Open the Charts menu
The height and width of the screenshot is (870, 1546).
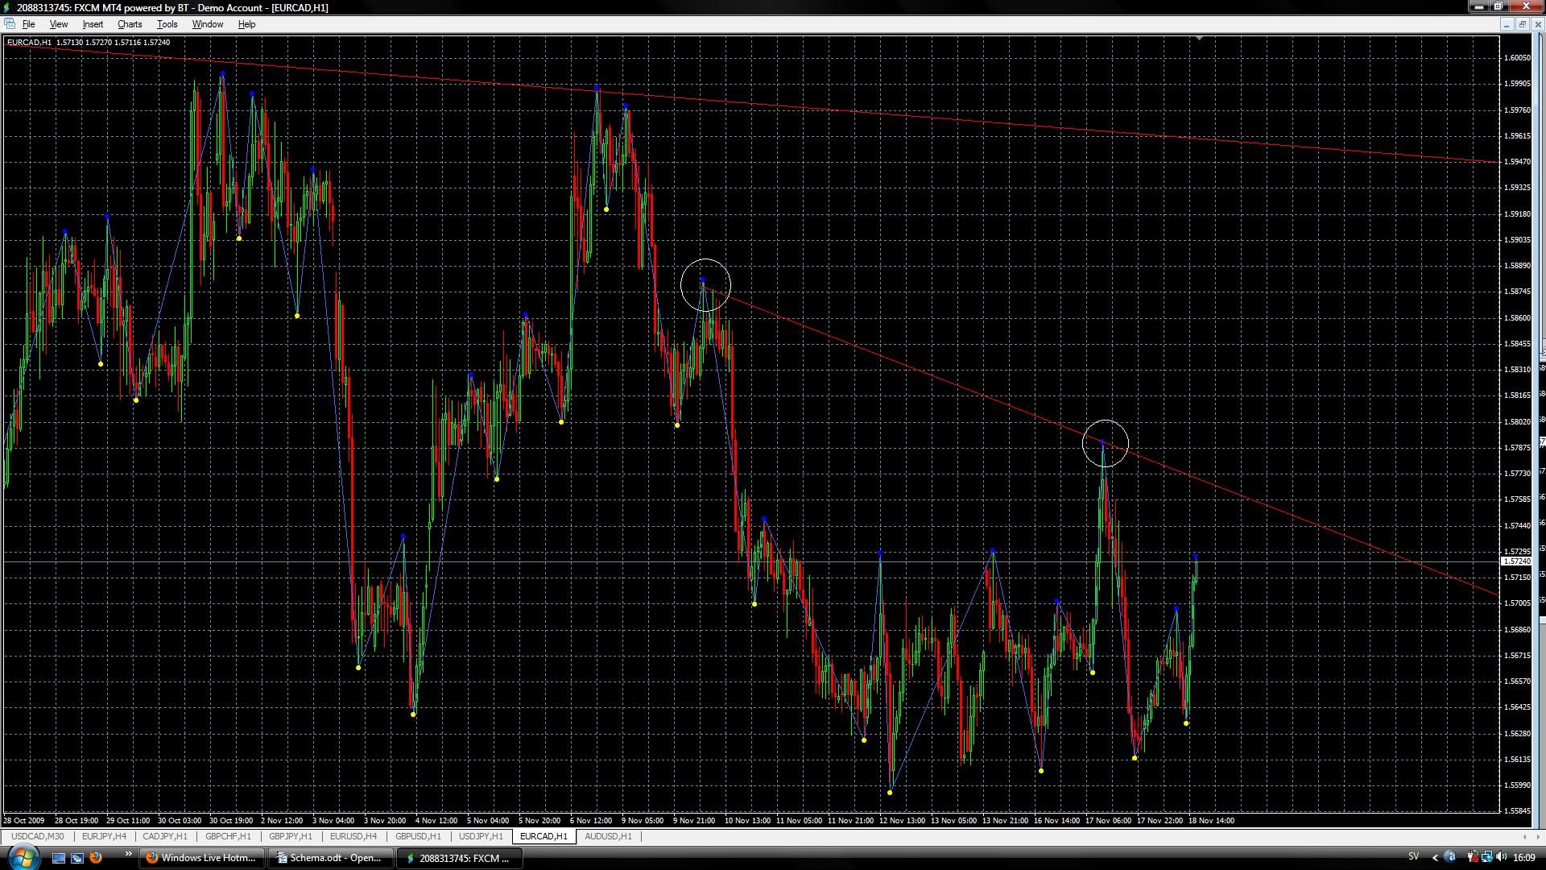[129, 24]
